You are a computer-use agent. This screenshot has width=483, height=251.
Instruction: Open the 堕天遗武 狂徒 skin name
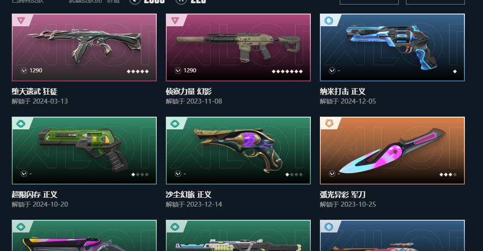click(34, 91)
